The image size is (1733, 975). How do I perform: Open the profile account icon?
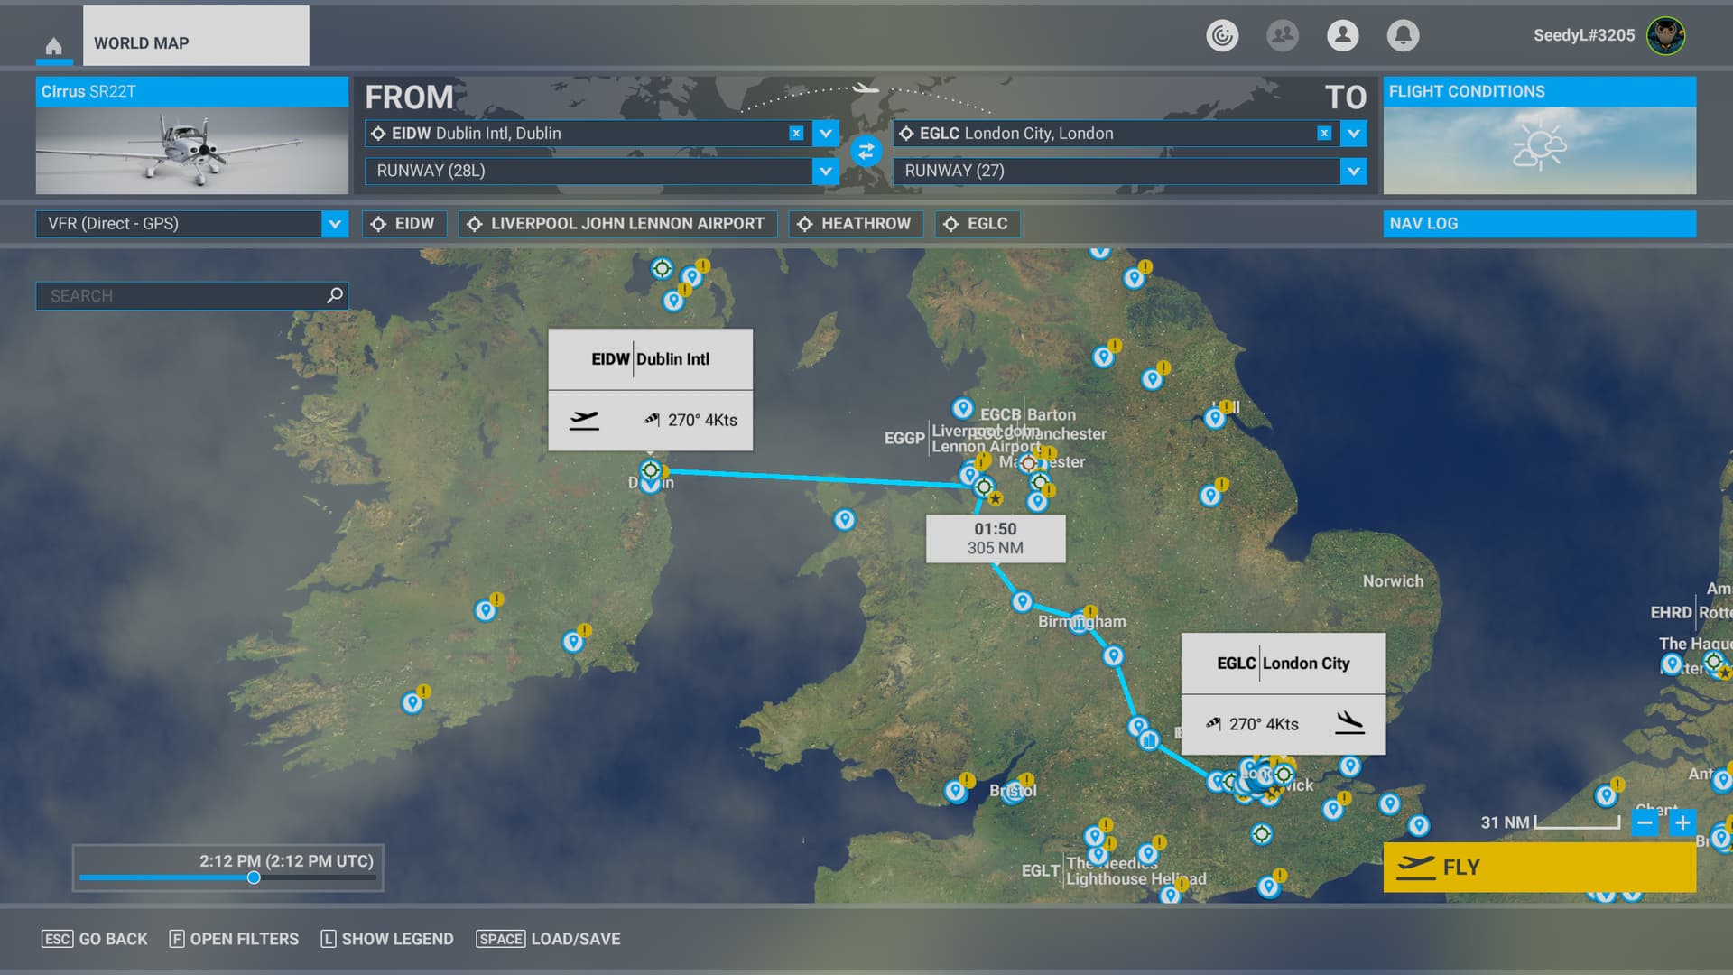[x=1343, y=35]
